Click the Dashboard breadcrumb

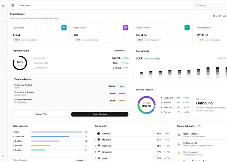point(24,6)
